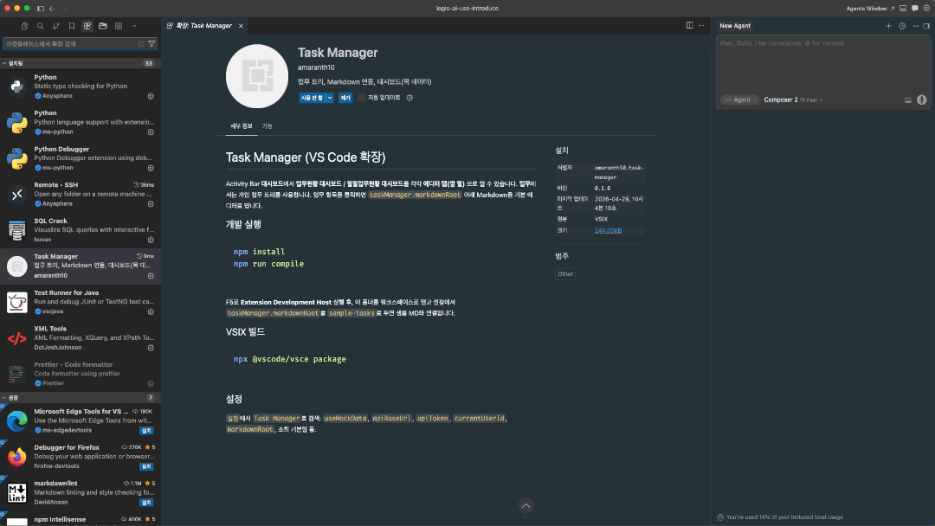935x526 pixels.
Task: Open the 244.00KB size link
Action: (x=608, y=230)
